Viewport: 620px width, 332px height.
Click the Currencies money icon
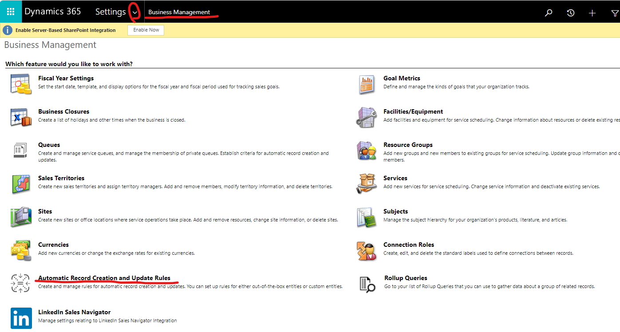click(x=21, y=250)
